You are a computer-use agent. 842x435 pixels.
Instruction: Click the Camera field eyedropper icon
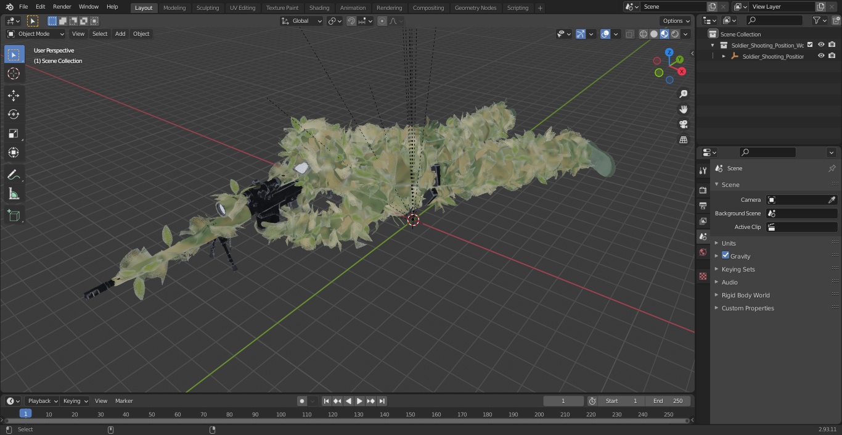(832, 200)
